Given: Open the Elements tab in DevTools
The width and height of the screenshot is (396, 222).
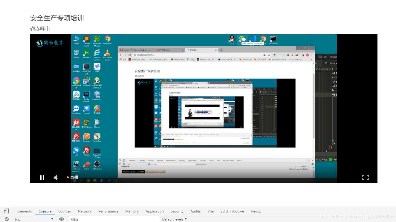Looking at the screenshot, I should click(25, 211).
